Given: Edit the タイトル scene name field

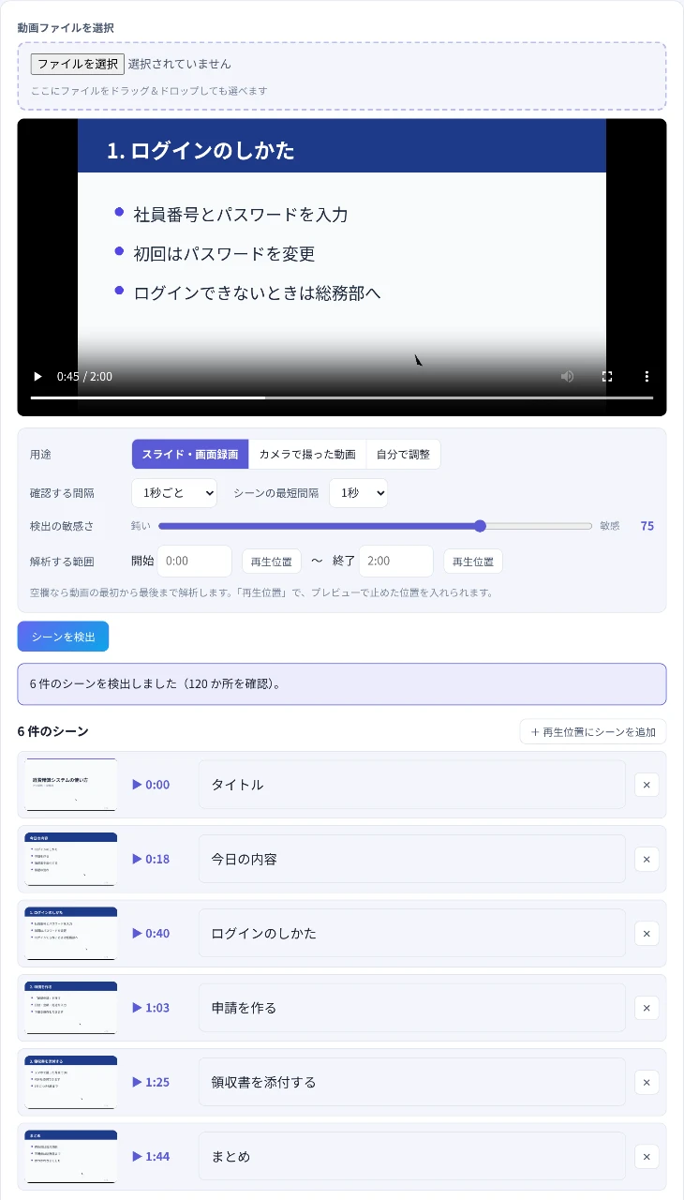Looking at the screenshot, I should point(412,785).
